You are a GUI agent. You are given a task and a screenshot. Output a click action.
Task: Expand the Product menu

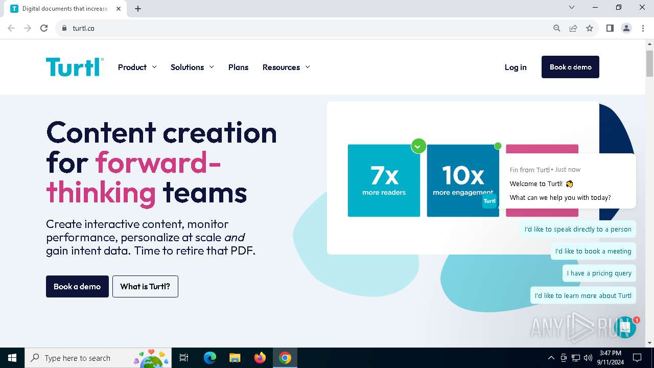[137, 67]
